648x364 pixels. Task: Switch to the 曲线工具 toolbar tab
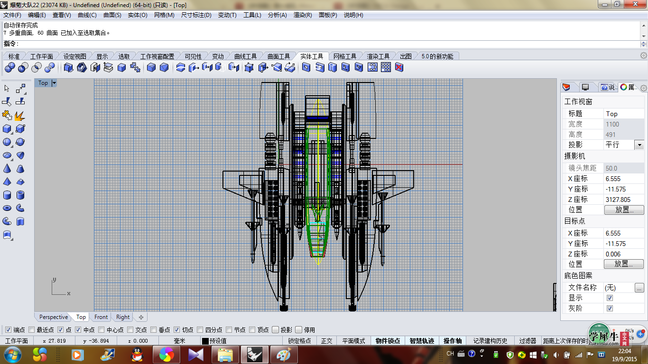point(246,56)
